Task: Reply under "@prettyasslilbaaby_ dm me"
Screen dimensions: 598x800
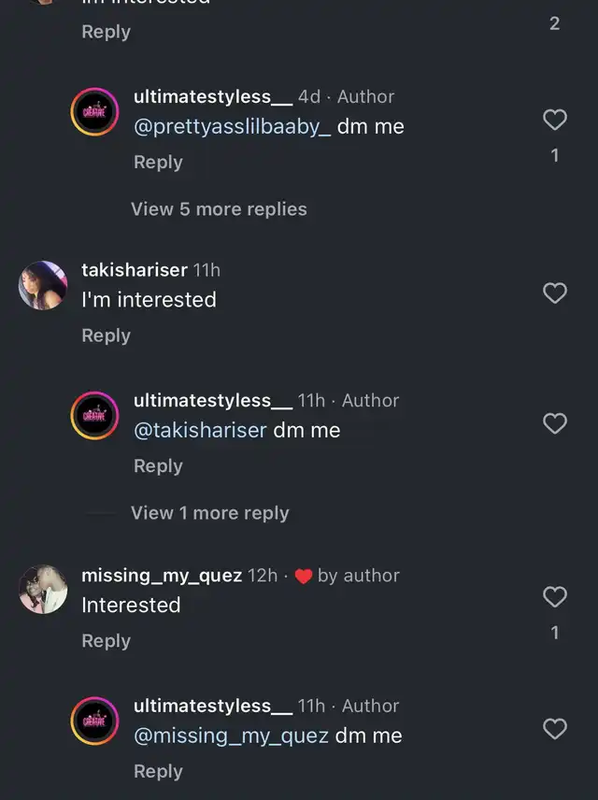Action: click(158, 162)
